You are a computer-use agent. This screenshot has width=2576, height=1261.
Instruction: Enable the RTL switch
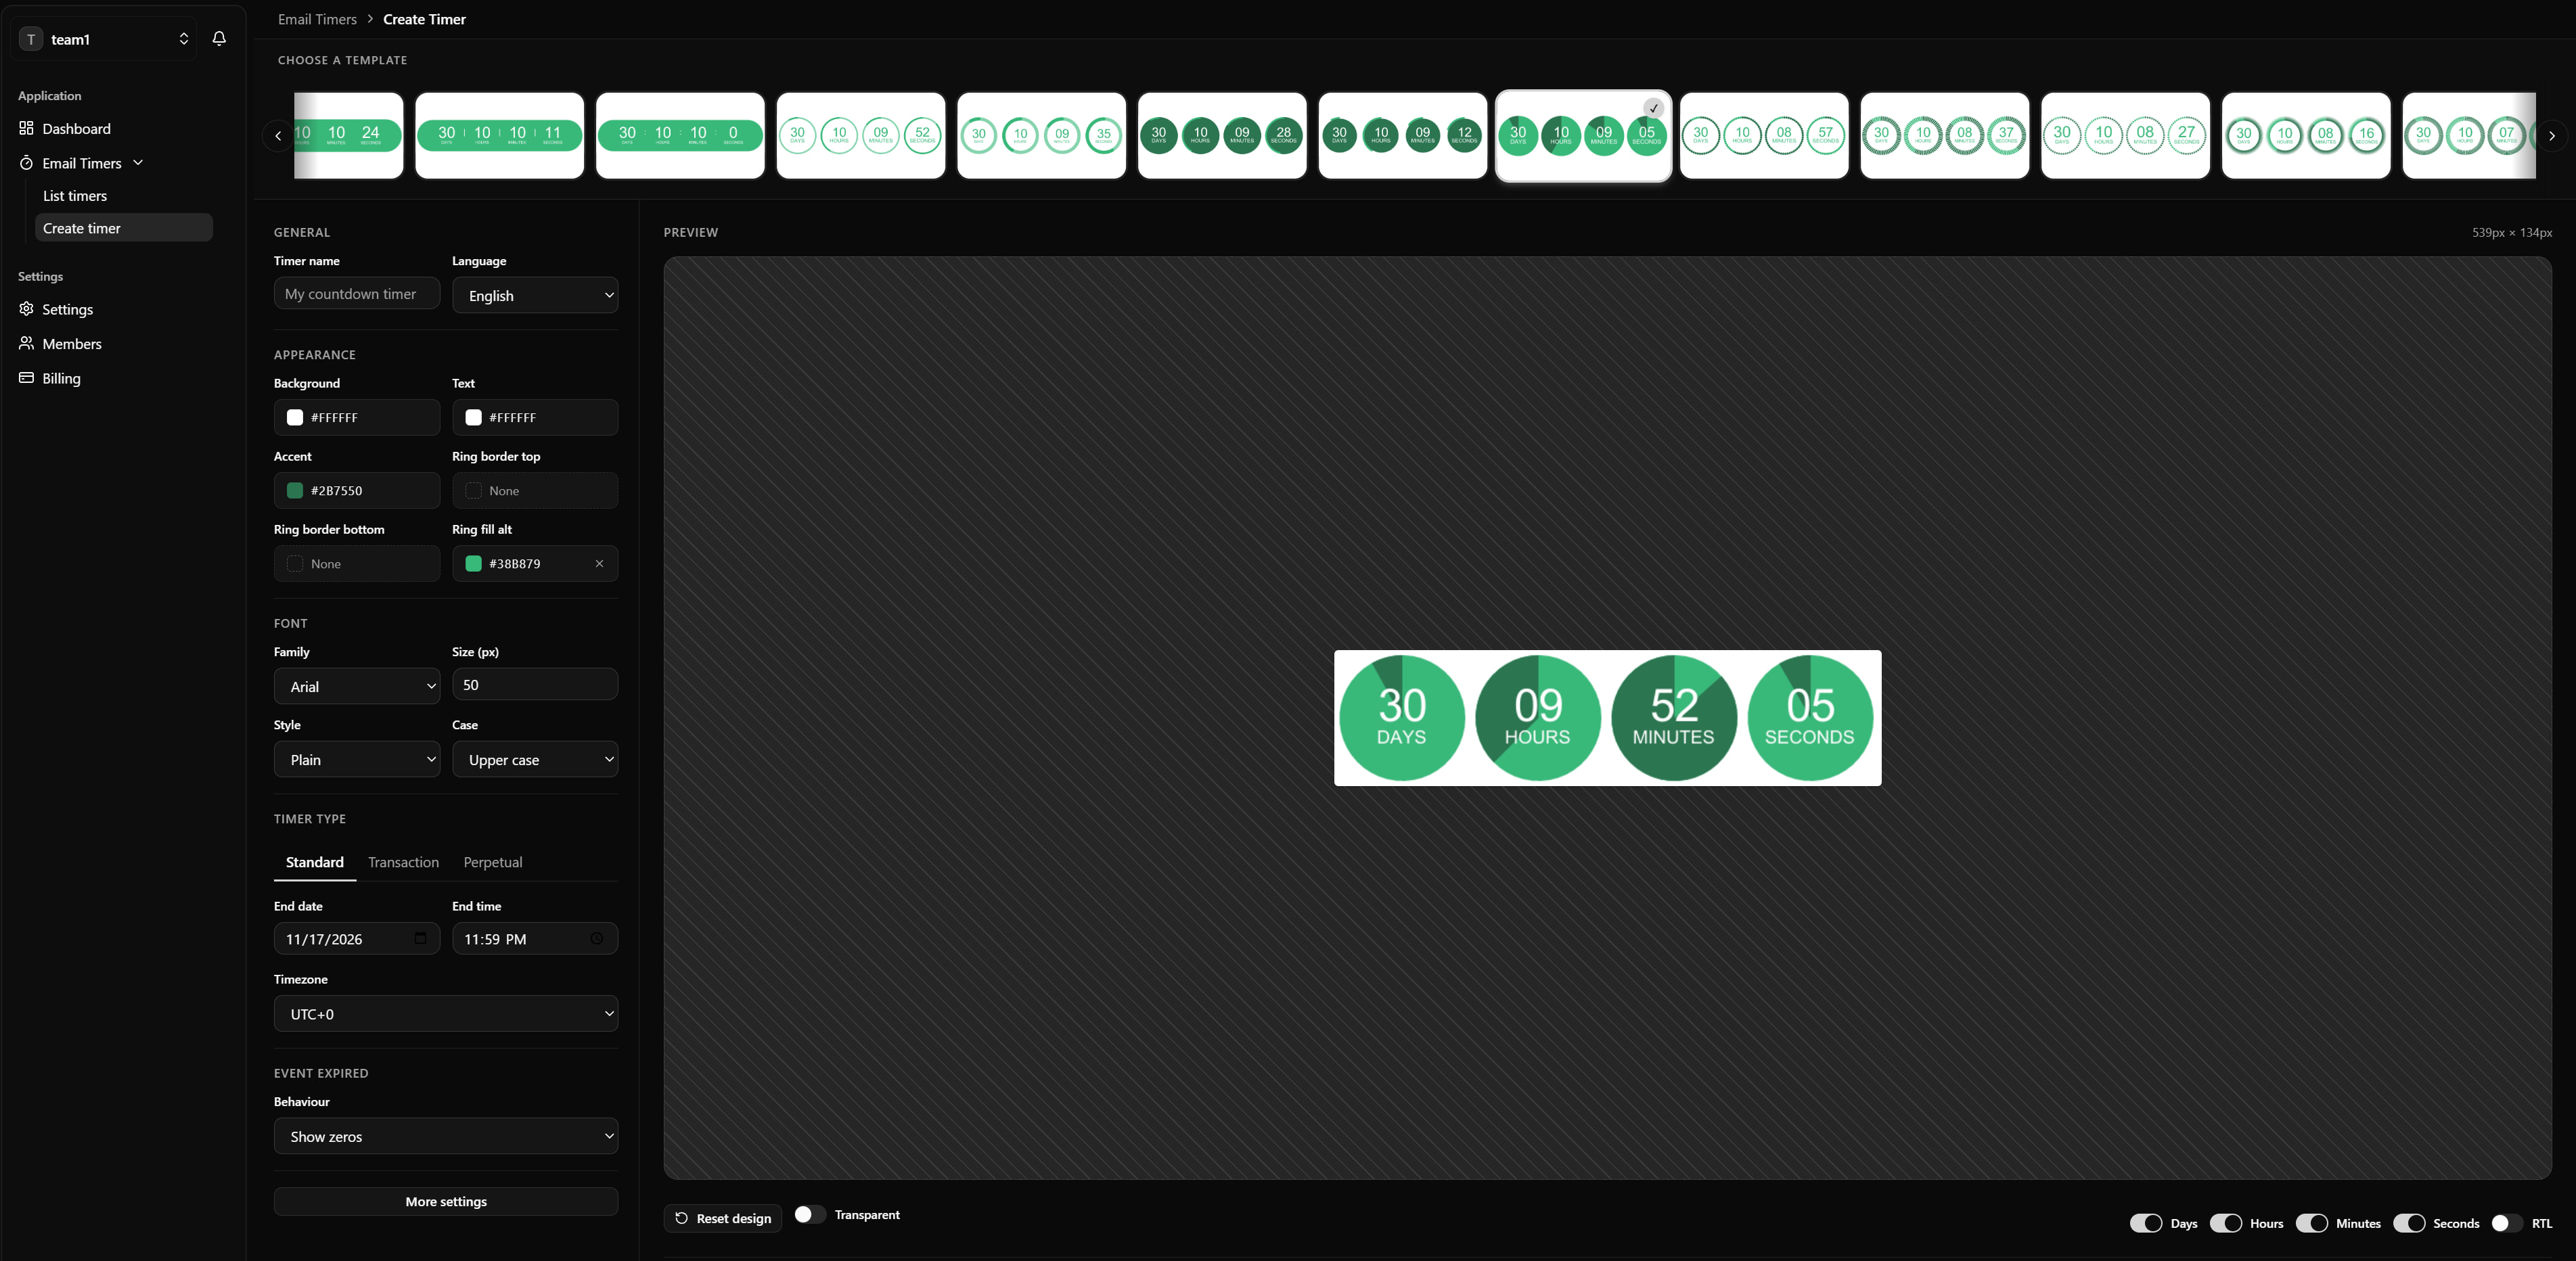pos(2508,1223)
